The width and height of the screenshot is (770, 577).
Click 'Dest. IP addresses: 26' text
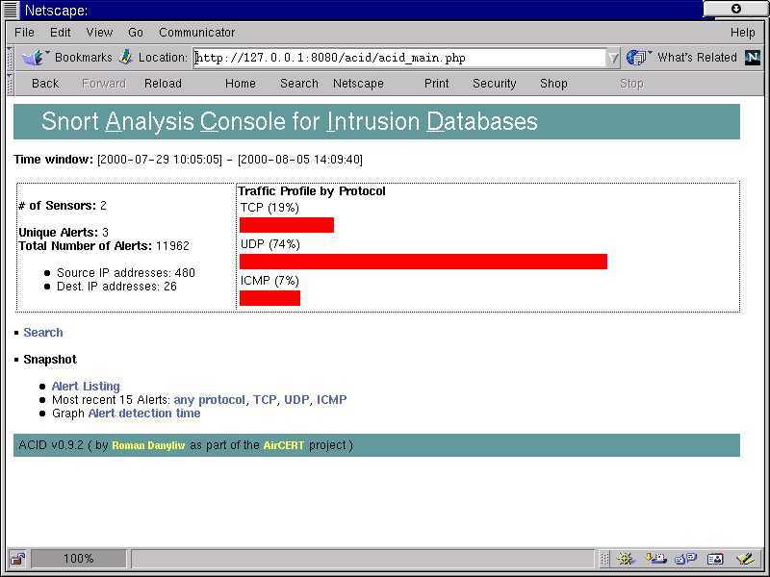[116, 287]
